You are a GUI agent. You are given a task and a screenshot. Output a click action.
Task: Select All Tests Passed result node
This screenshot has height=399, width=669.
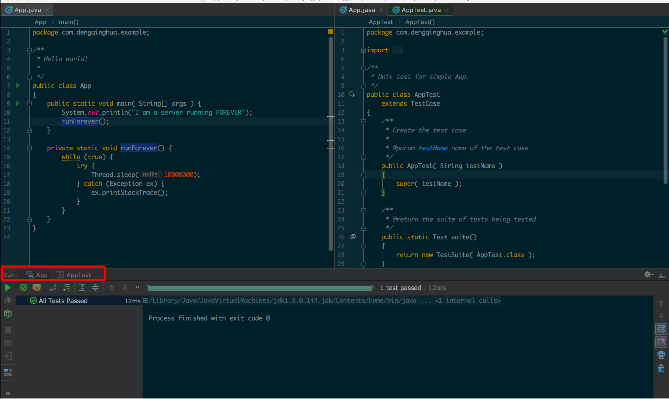pyautogui.click(x=63, y=301)
